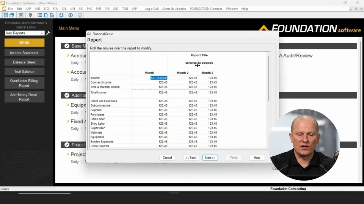The width and height of the screenshot is (364, 204).
Task: Open FOUNDATION Connect menu
Action: point(206,9)
